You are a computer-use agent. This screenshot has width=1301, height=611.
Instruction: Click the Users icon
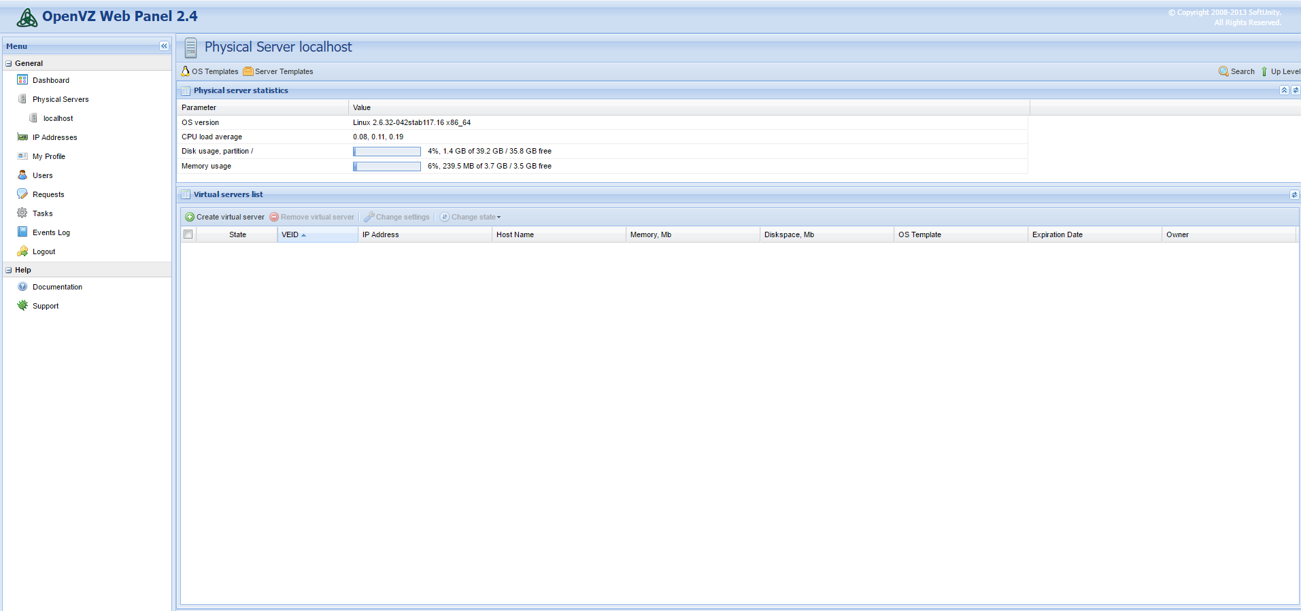click(22, 175)
